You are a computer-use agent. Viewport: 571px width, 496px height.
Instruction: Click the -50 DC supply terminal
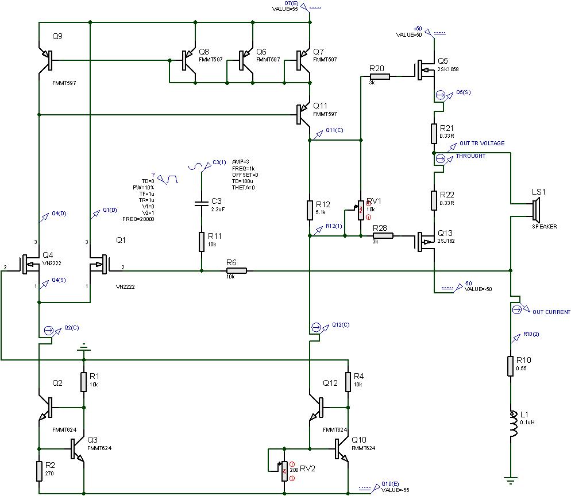[452, 288]
